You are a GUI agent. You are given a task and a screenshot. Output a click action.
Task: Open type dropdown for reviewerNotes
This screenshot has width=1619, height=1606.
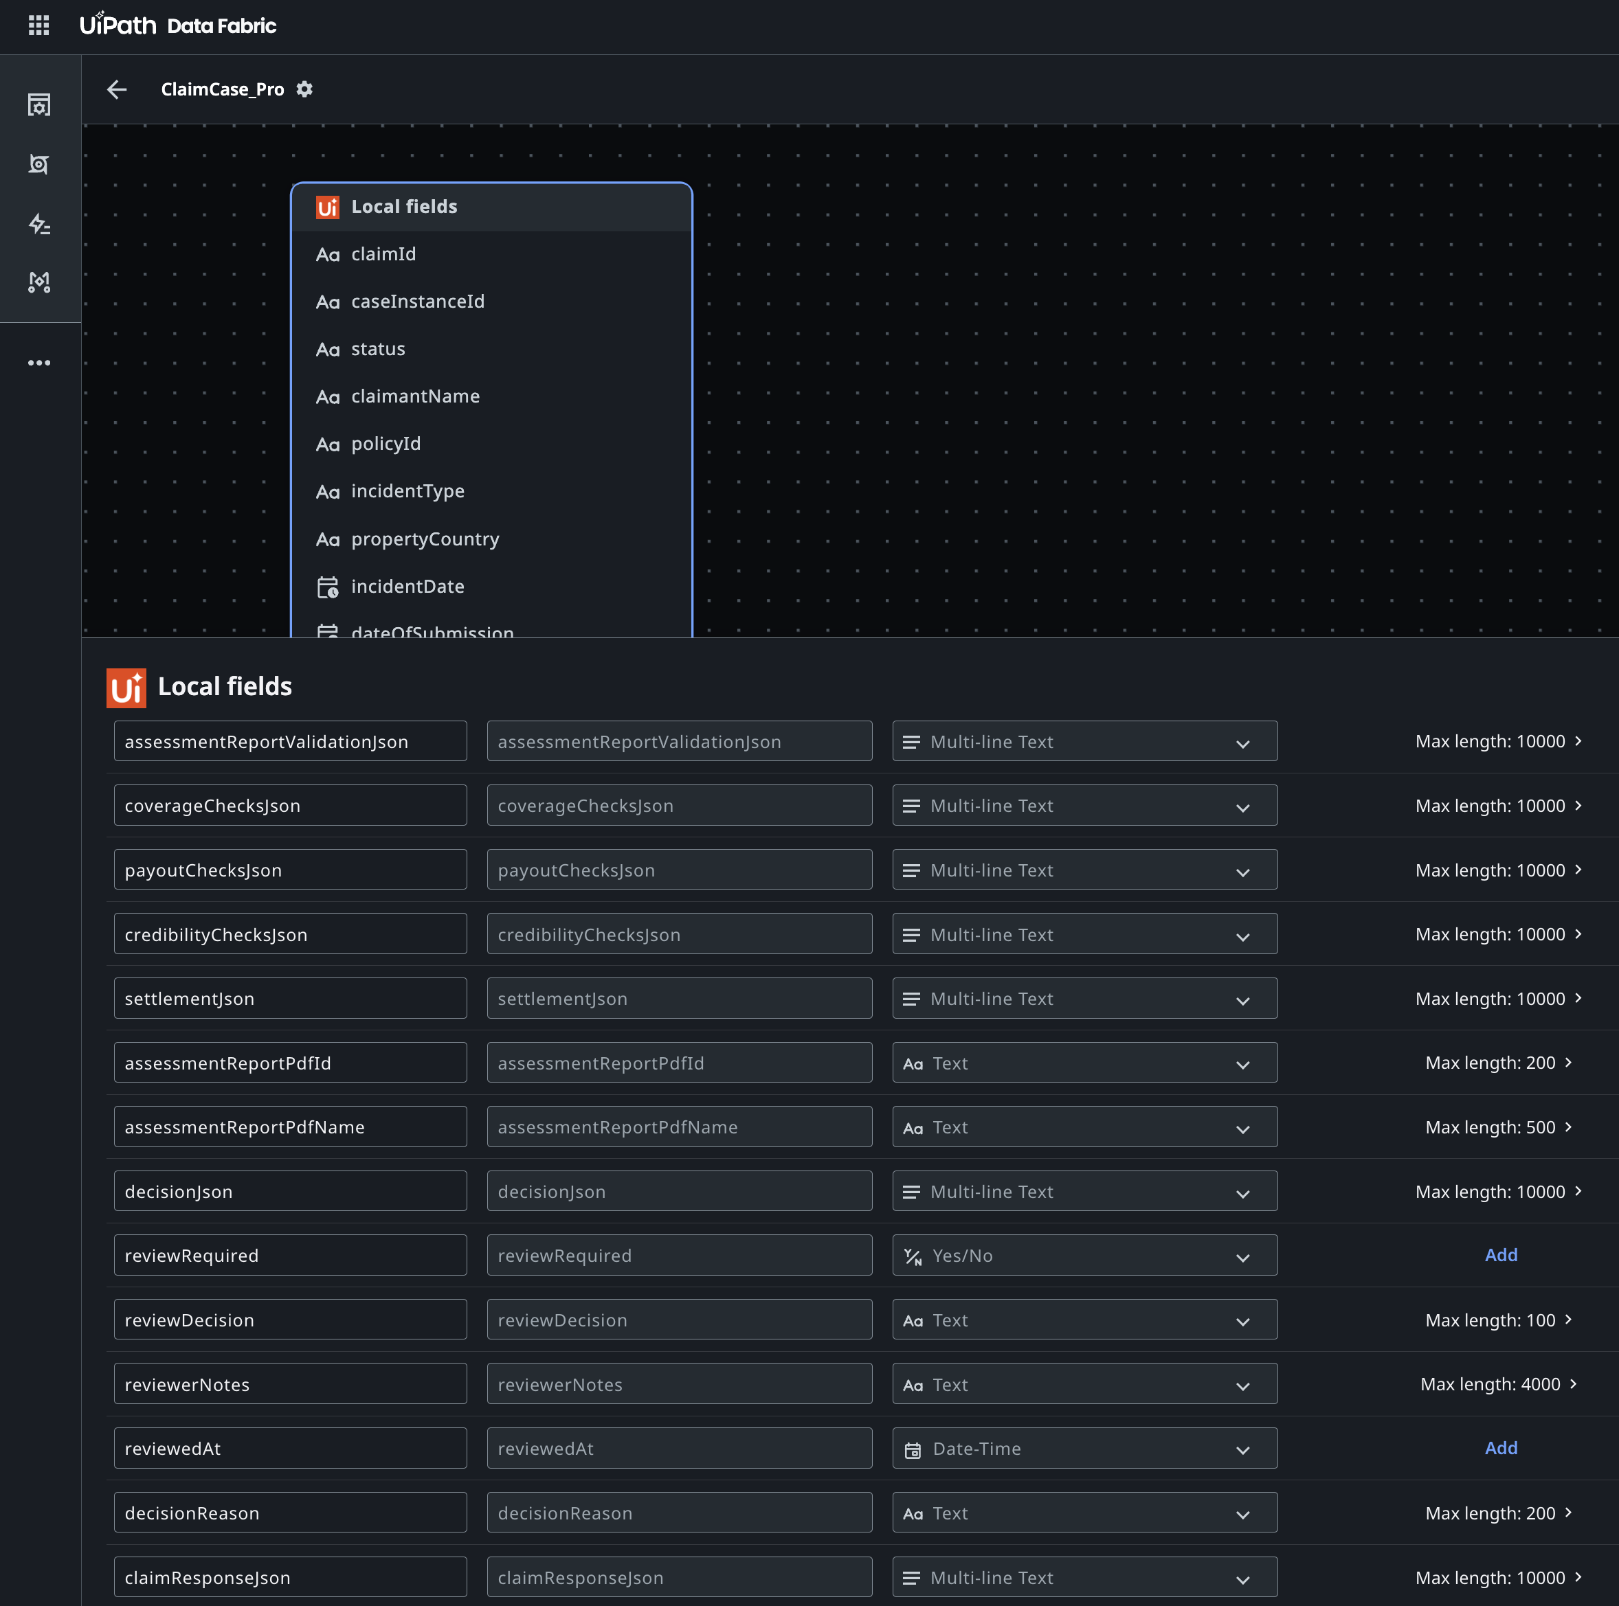(x=1084, y=1384)
